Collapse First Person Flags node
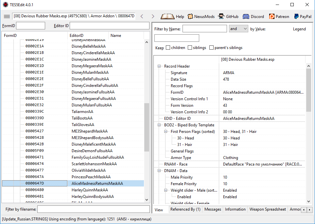Image resolution: width=315 pixels, height=224 pixels. (166, 132)
